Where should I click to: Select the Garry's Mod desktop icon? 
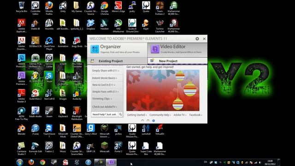[91, 130]
